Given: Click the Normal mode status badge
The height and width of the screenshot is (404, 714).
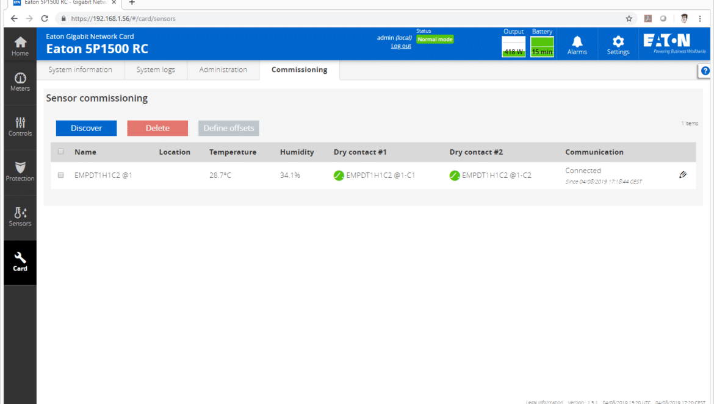Looking at the screenshot, I should [435, 40].
